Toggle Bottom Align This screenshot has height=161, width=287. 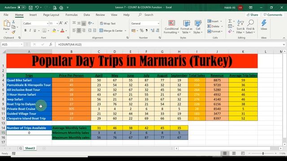(84, 23)
